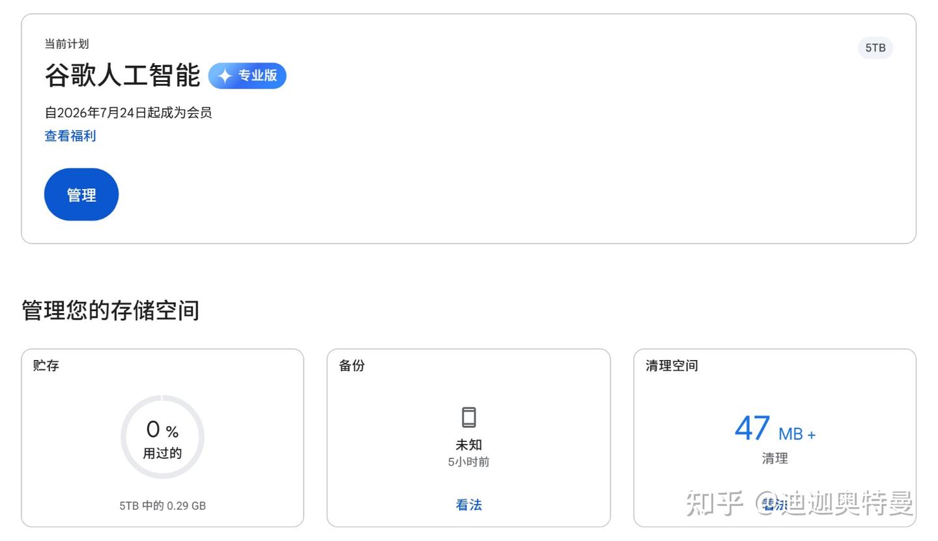The height and width of the screenshot is (541, 938).
Task: Click the 谷歌人工智能 plan title
Action: coord(122,76)
